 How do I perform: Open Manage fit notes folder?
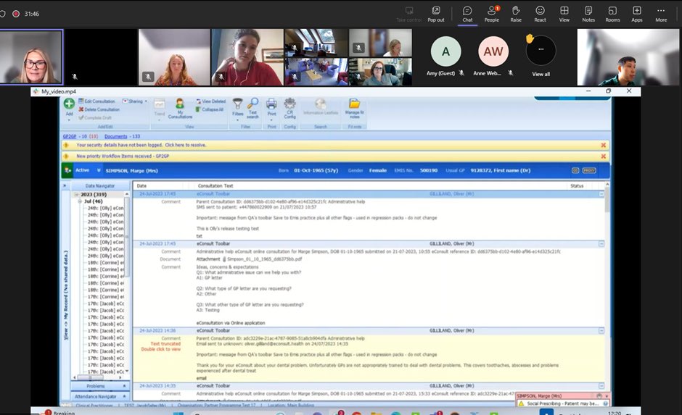(355, 108)
